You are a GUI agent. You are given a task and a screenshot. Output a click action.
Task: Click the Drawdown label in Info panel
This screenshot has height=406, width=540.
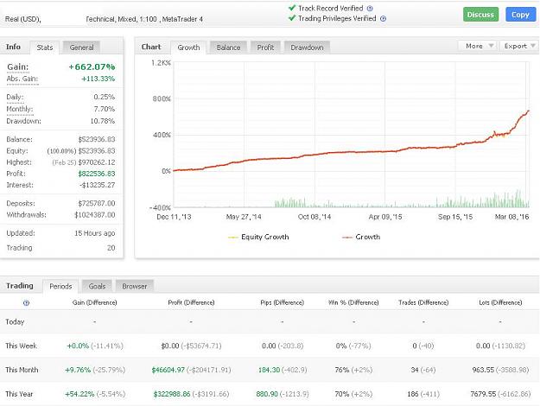point(23,121)
